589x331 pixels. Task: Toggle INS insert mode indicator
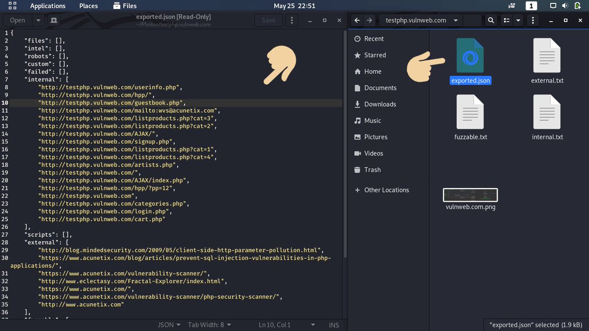334,325
